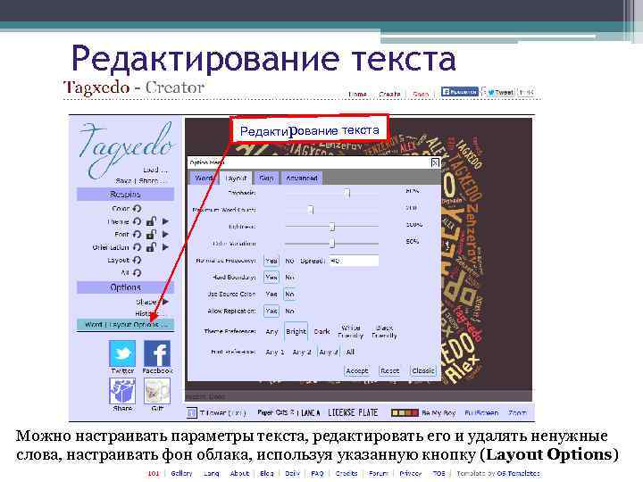Choose White Friendly theme preference
Image resolution: width=643 pixels, height=482 pixels.
[351, 331]
